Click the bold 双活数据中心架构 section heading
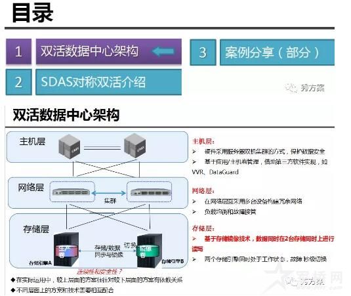Screen dimensions: 351x296 66,115
